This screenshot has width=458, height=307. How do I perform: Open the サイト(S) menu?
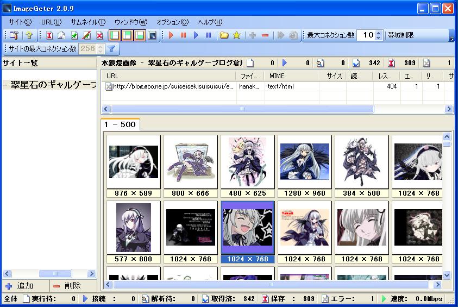point(20,22)
